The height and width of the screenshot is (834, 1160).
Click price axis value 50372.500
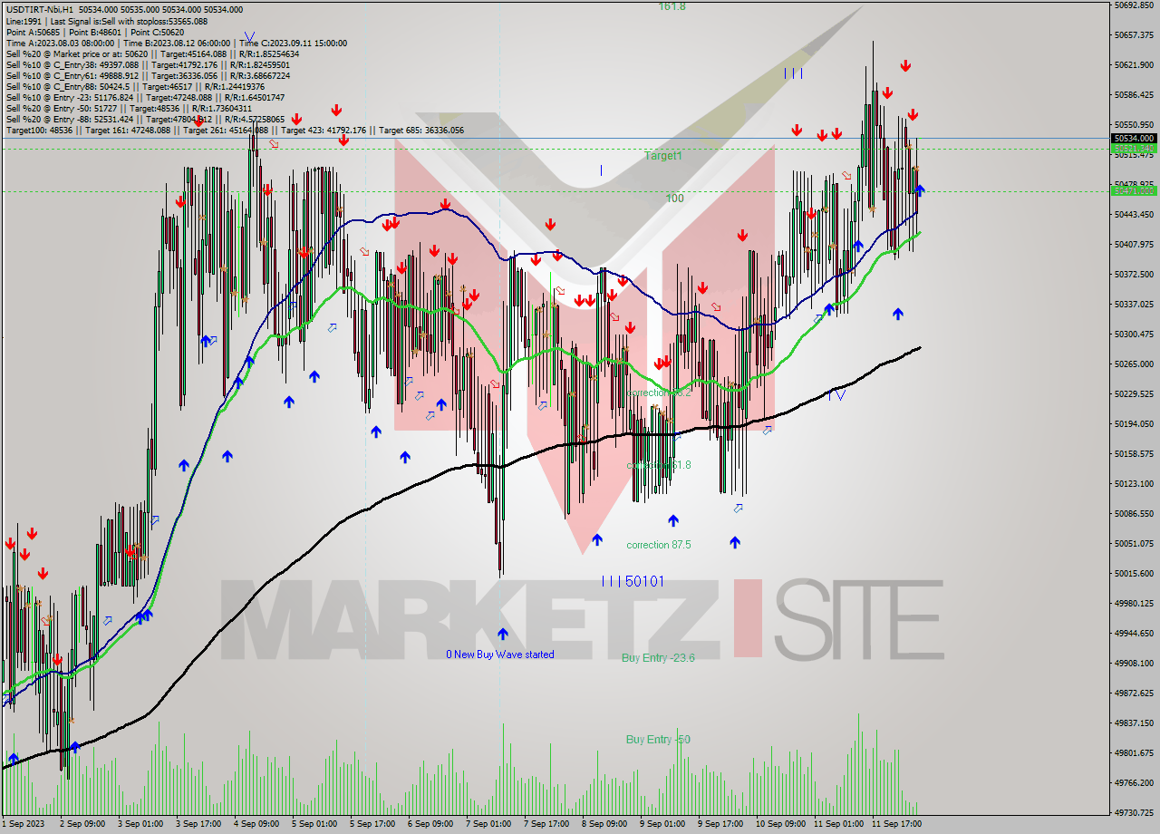(1135, 274)
